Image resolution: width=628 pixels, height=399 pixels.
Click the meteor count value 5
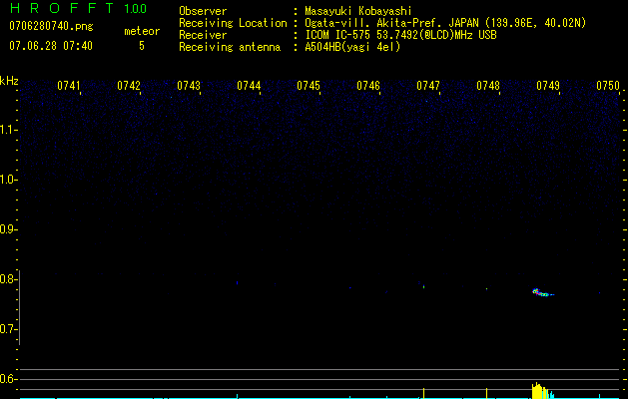point(142,46)
